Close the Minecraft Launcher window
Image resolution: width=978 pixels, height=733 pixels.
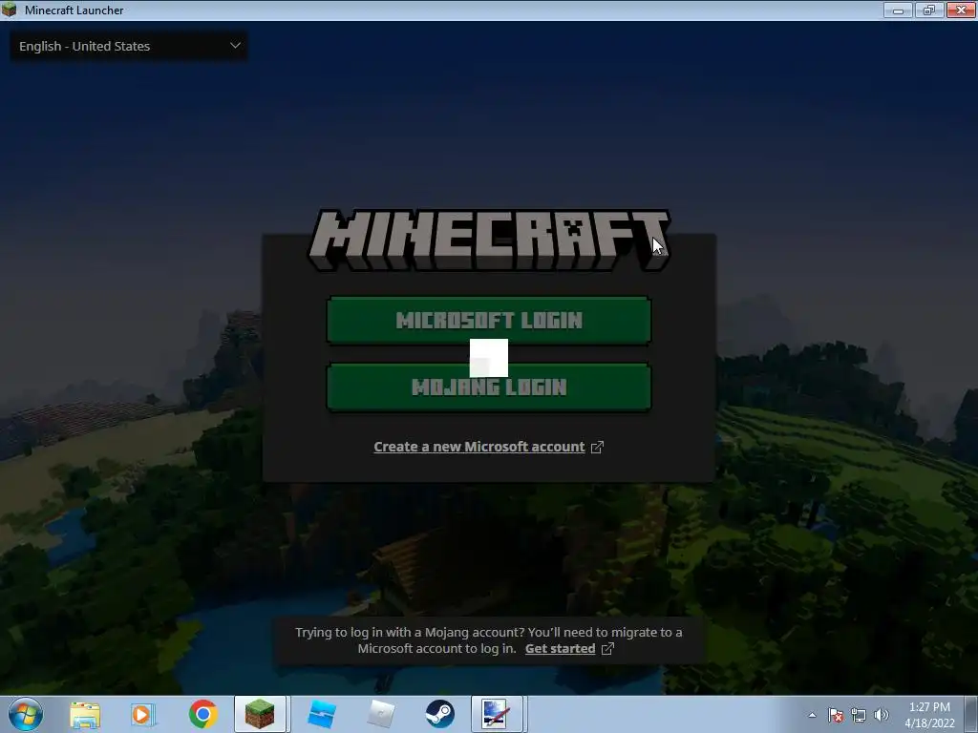[x=961, y=10]
